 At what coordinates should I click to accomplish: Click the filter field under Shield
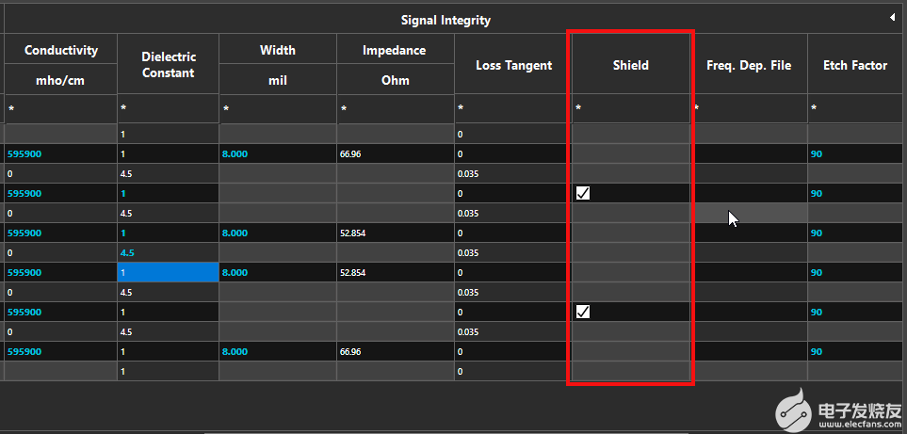point(630,108)
